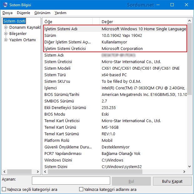Select Bileşenler in the tree

pos(18,33)
